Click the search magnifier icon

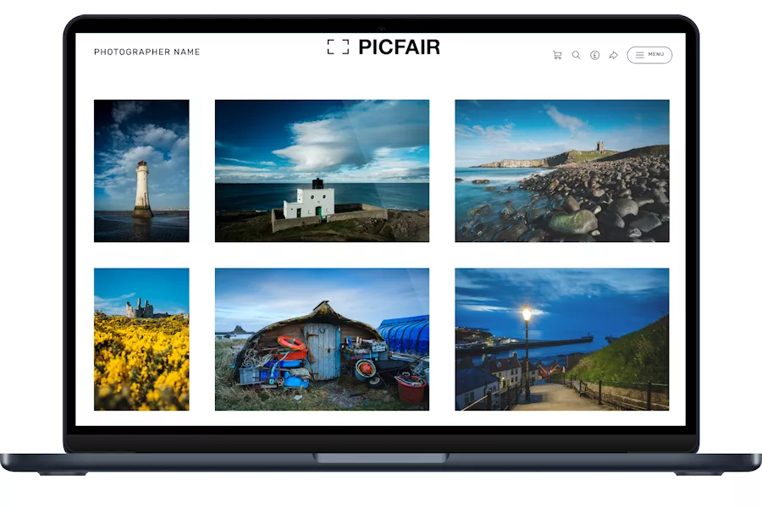pyautogui.click(x=576, y=55)
